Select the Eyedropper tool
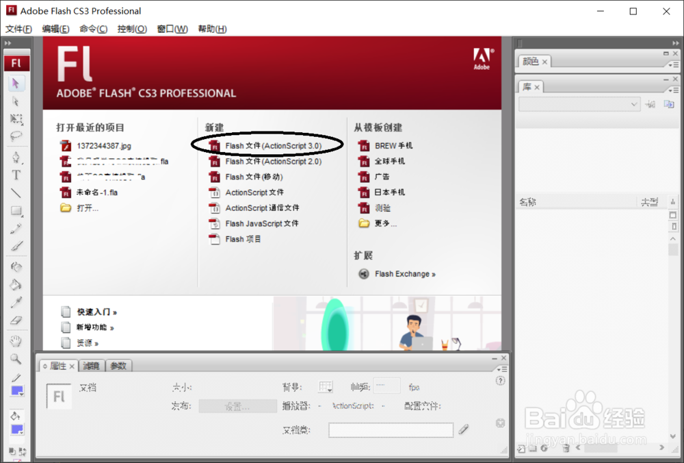 16,302
